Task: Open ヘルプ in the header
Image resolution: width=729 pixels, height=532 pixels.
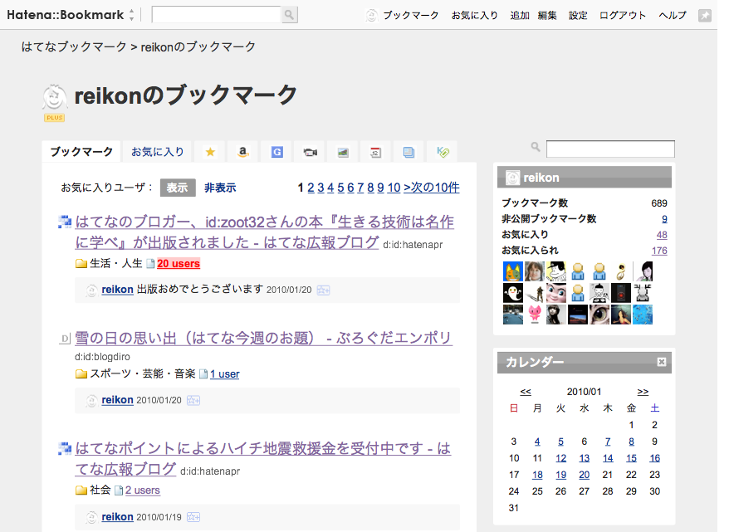Action: [673, 15]
